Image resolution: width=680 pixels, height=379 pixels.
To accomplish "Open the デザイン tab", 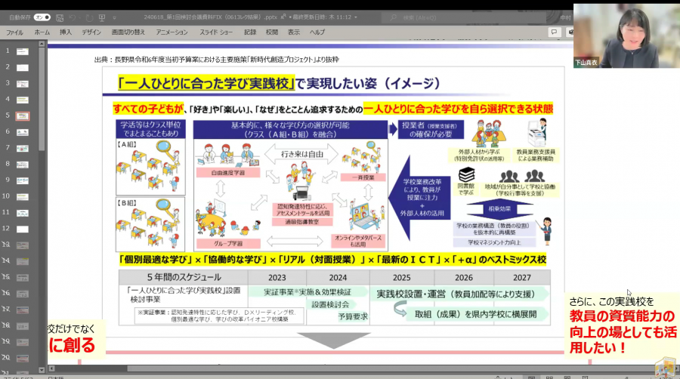I will (x=91, y=32).
